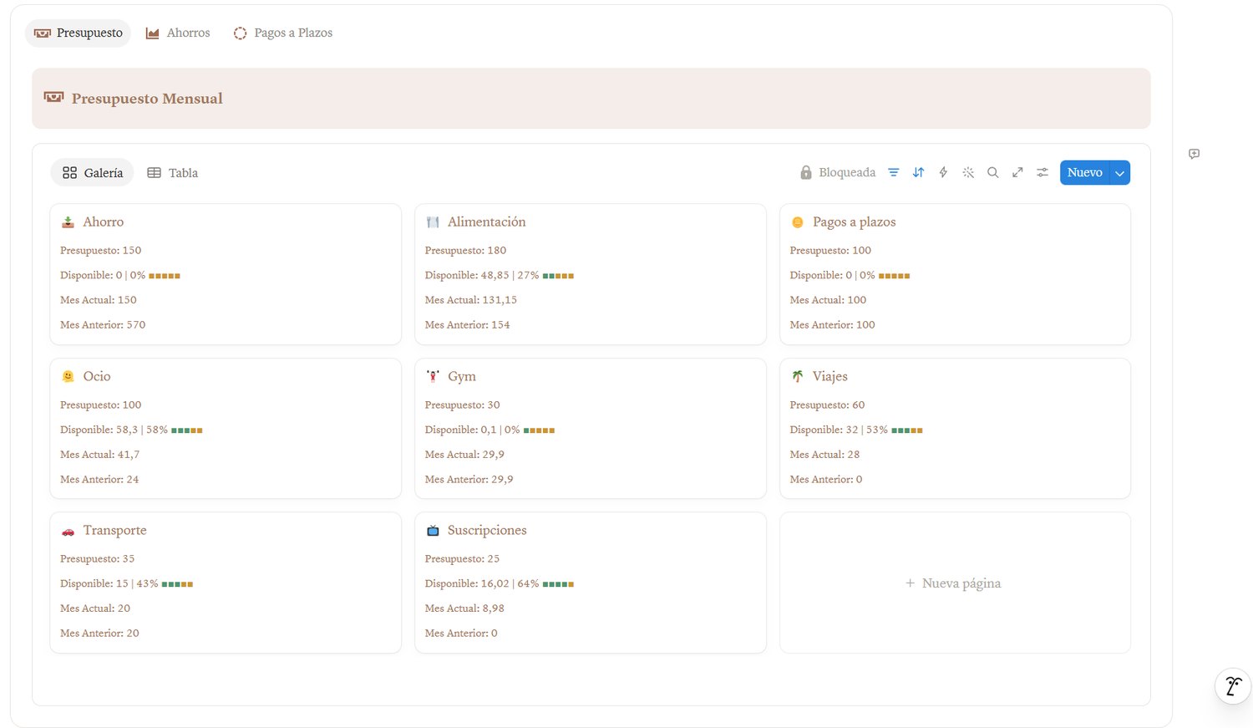Click the lock icon beside Bloqueada
The image size is (1253, 728).
[806, 173]
